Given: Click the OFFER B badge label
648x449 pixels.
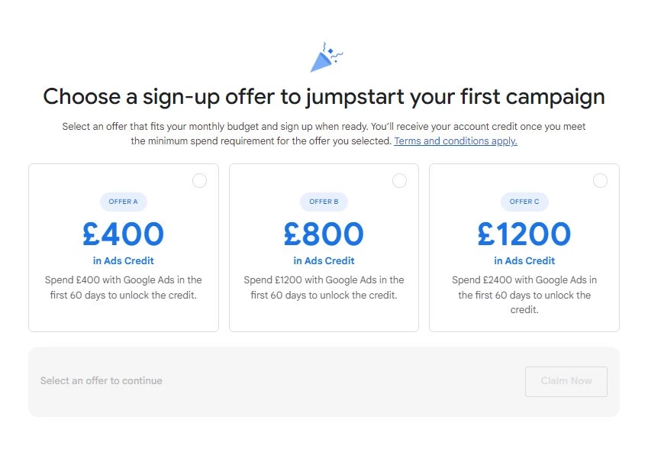Looking at the screenshot, I should [324, 202].
